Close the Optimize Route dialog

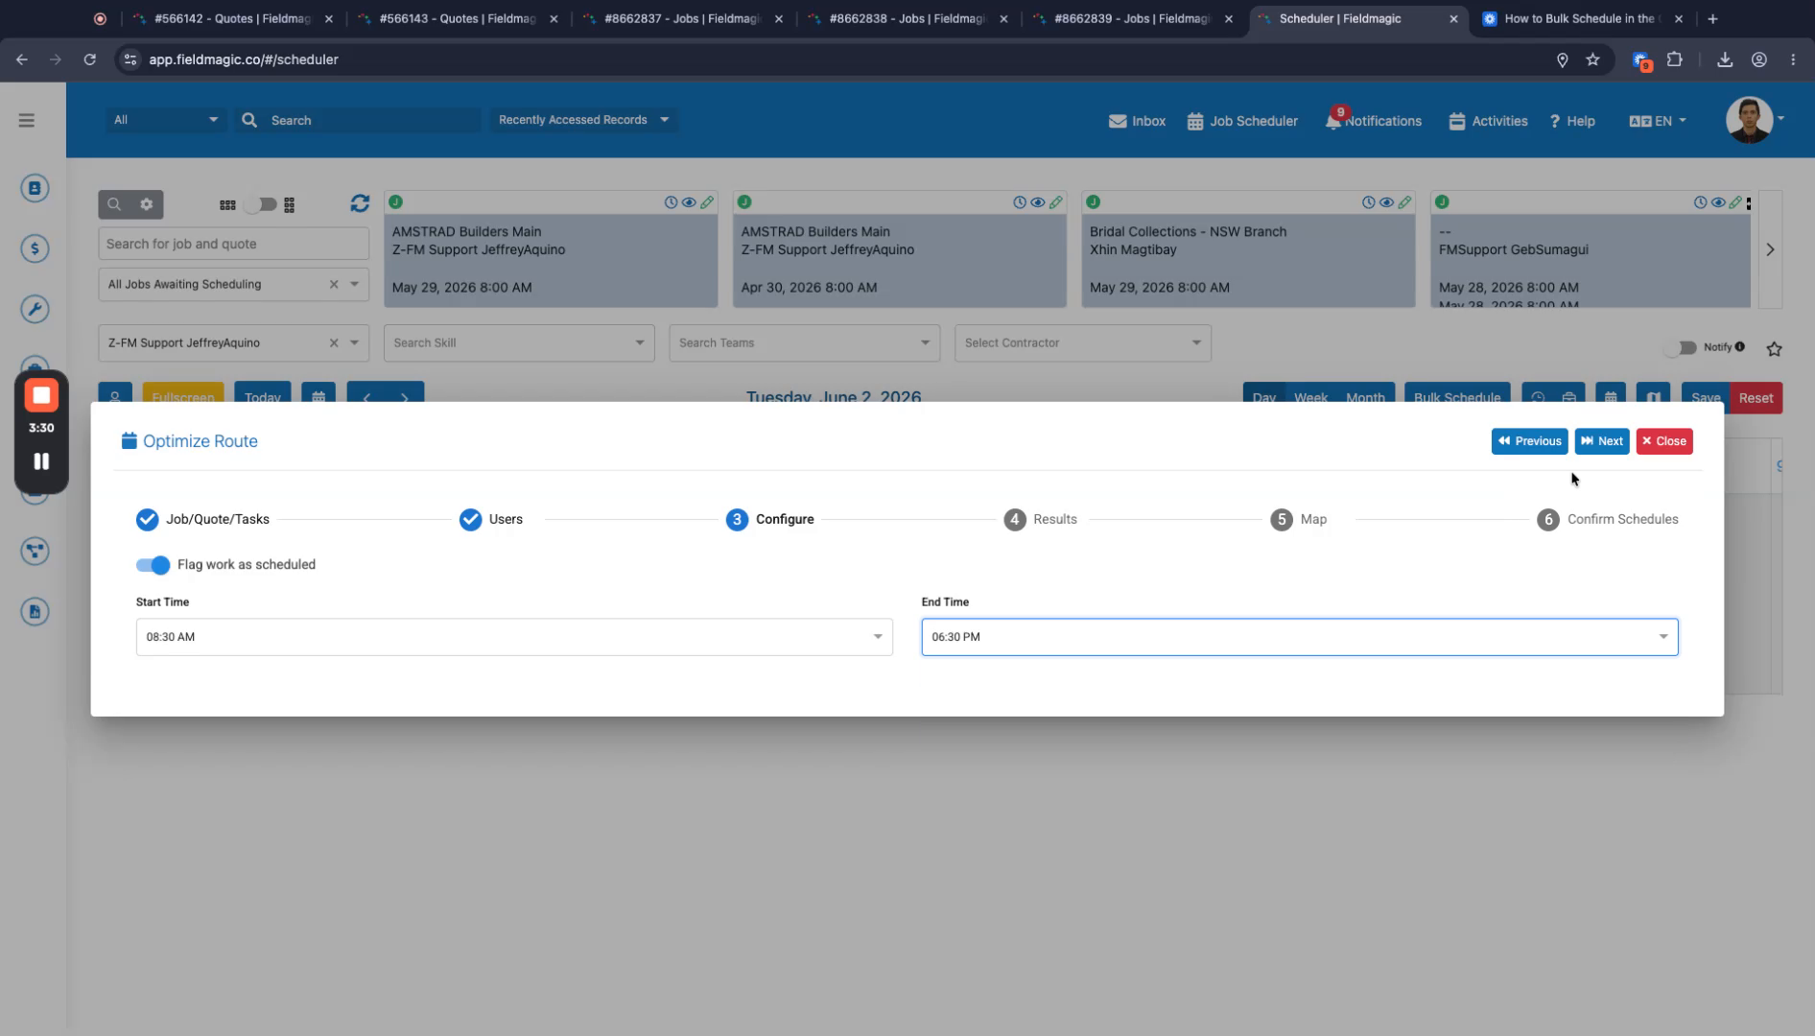[x=1664, y=441]
